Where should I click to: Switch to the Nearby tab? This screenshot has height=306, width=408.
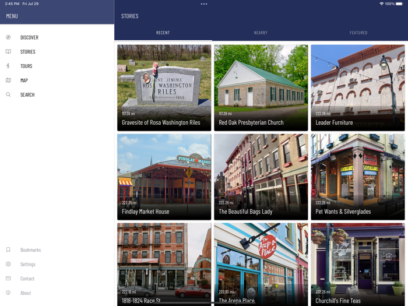pos(261,33)
